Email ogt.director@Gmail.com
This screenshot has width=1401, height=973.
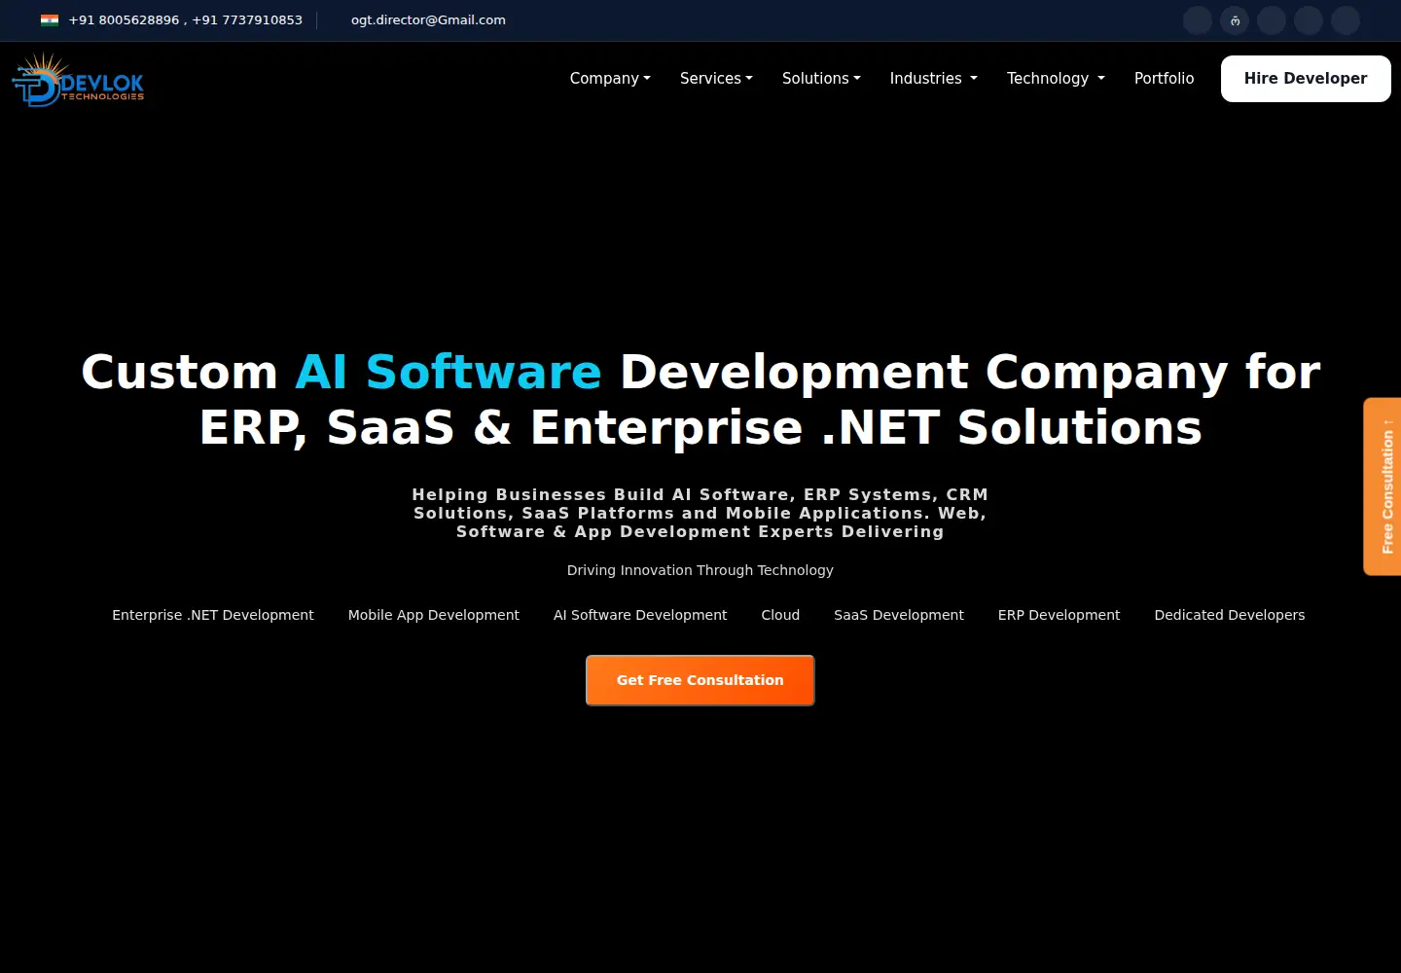[428, 19]
